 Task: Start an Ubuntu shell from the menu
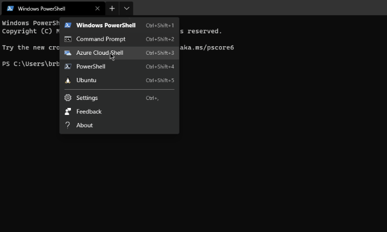pyautogui.click(x=119, y=81)
